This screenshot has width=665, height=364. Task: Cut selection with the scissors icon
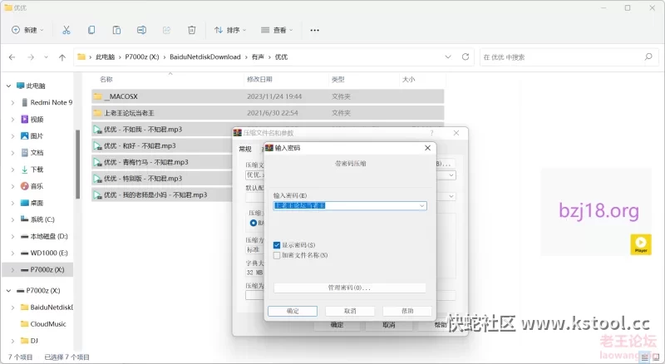(x=66, y=30)
